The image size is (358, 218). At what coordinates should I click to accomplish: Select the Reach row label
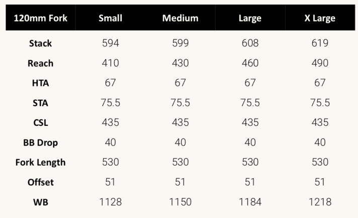pyautogui.click(x=40, y=63)
